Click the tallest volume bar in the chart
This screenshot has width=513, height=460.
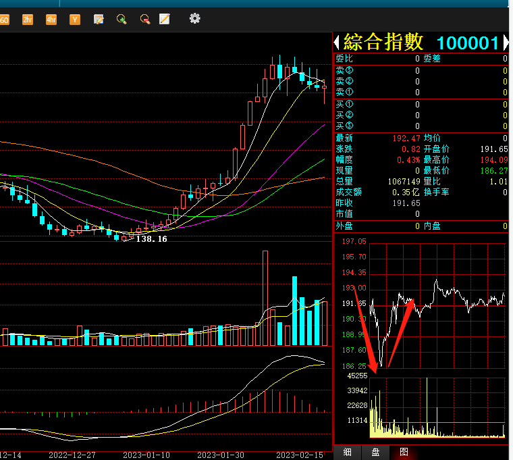(x=265, y=297)
